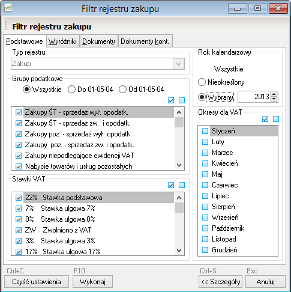The width and height of the screenshot is (291, 292).
Task: Toggle Nabycie towarów i usług pozostałych checkbox
Action: click(x=19, y=166)
